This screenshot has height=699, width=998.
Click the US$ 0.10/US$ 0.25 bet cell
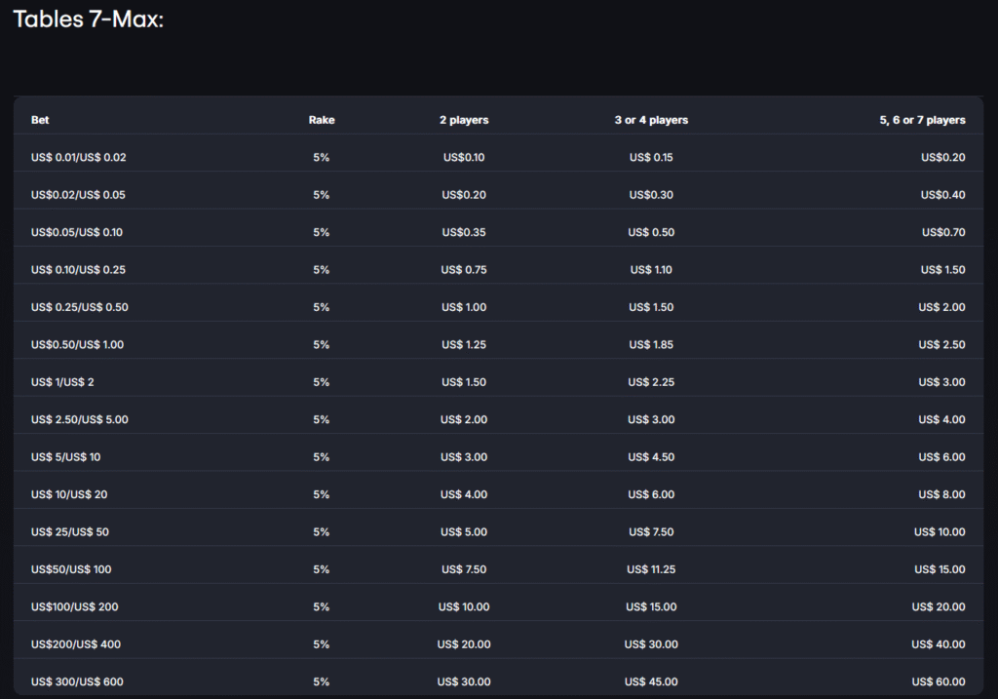tap(78, 270)
